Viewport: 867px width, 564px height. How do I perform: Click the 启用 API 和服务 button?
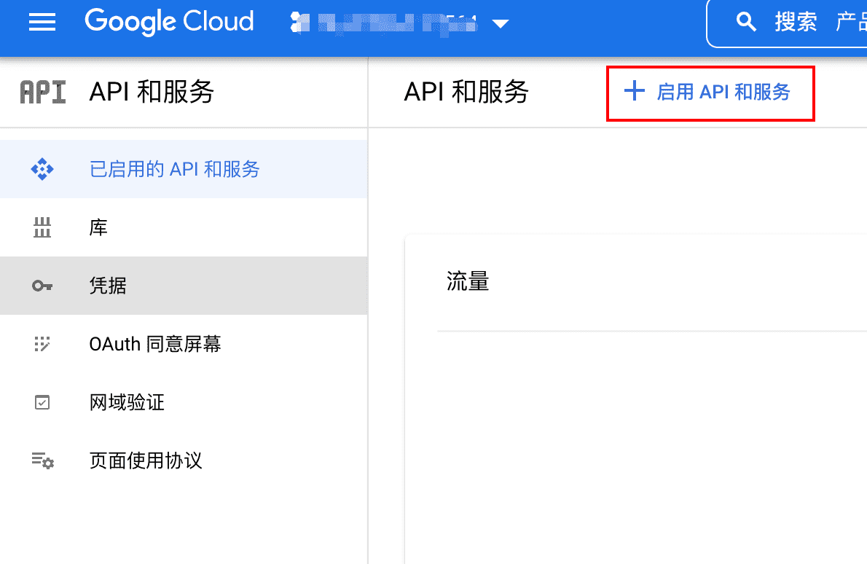tap(710, 92)
